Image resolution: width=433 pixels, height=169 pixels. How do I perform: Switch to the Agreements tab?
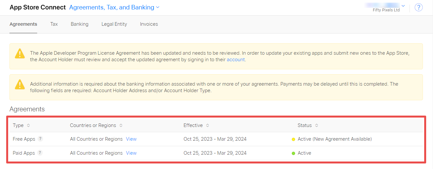click(23, 24)
